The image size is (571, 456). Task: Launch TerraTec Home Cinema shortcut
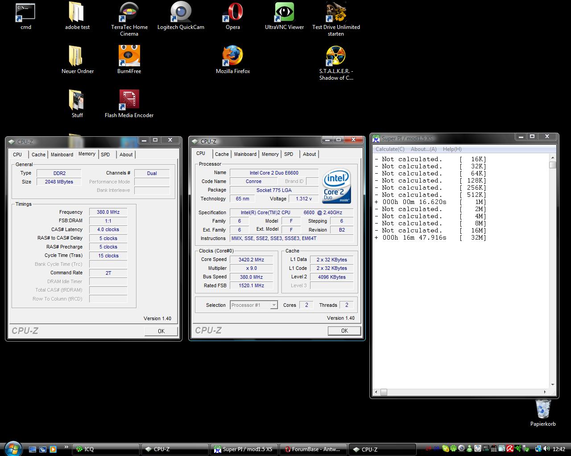[x=129, y=19]
